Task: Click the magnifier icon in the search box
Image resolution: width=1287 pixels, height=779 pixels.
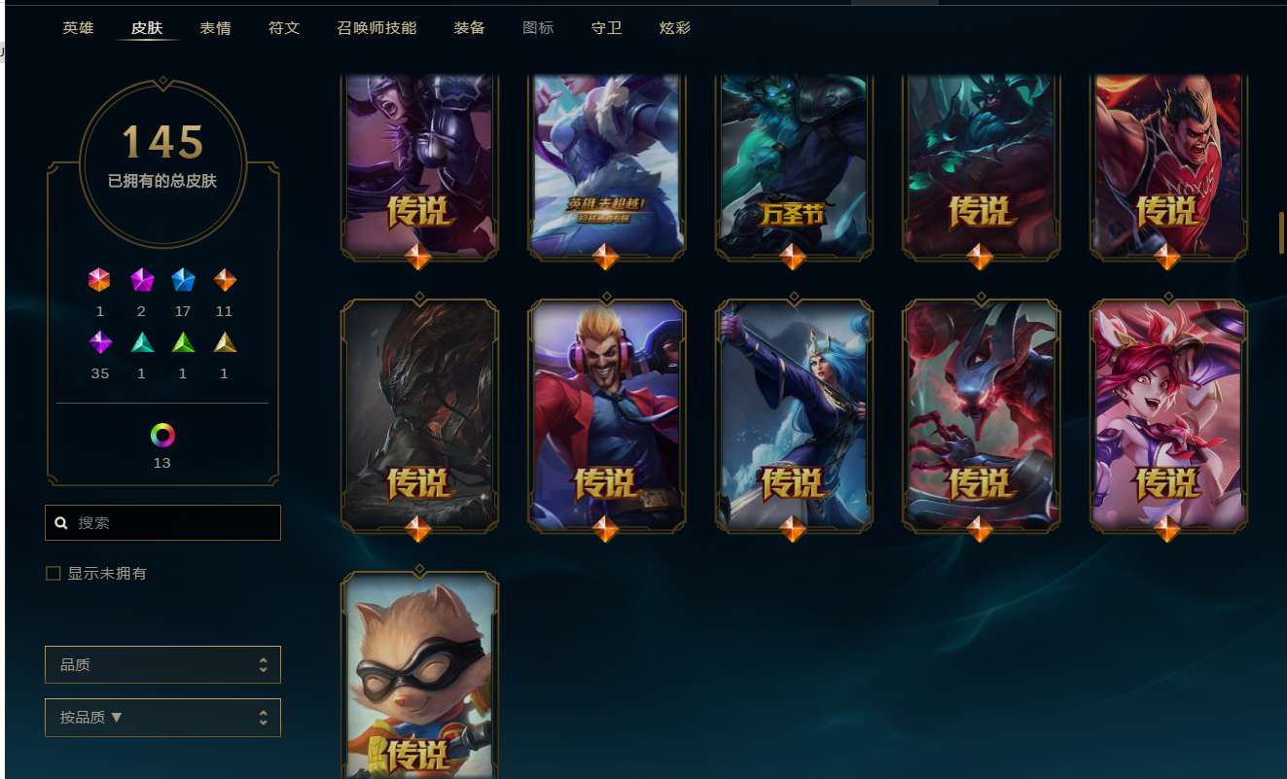Action: (x=61, y=523)
